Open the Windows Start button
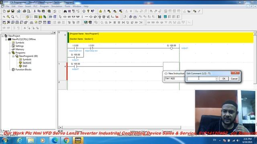Image resolution: width=257 pixels, height=144 pixels. click(5, 140)
